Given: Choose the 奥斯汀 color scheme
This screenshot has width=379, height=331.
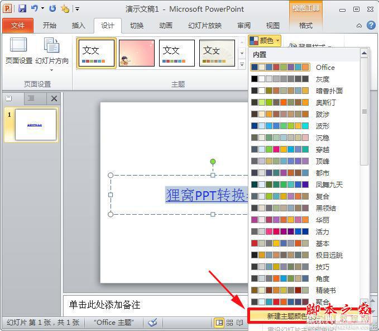Looking at the screenshot, I should tap(305, 102).
